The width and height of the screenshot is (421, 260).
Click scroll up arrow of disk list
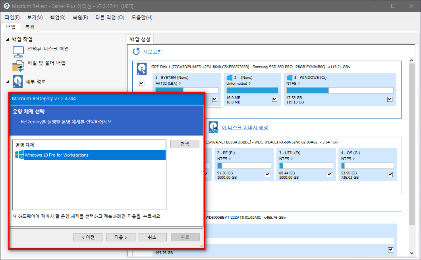(x=411, y=60)
